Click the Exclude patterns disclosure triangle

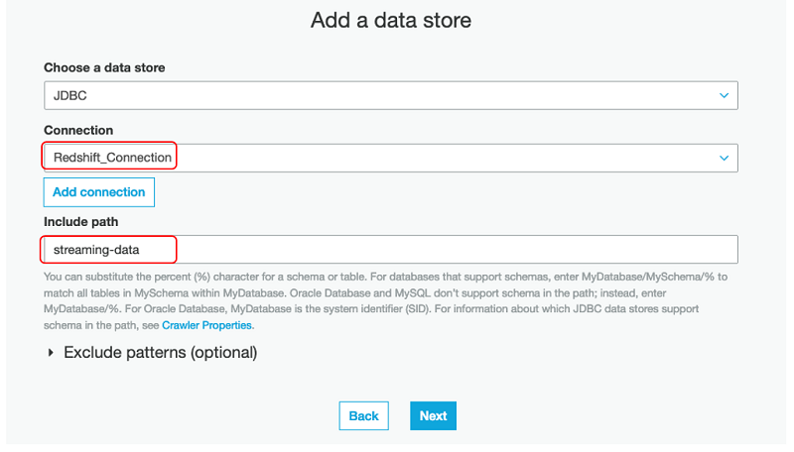(x=52, y=352)
